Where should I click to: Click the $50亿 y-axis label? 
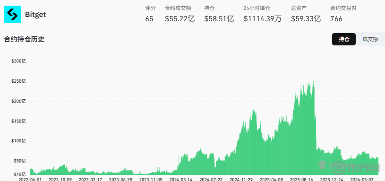tap(19, 161)
